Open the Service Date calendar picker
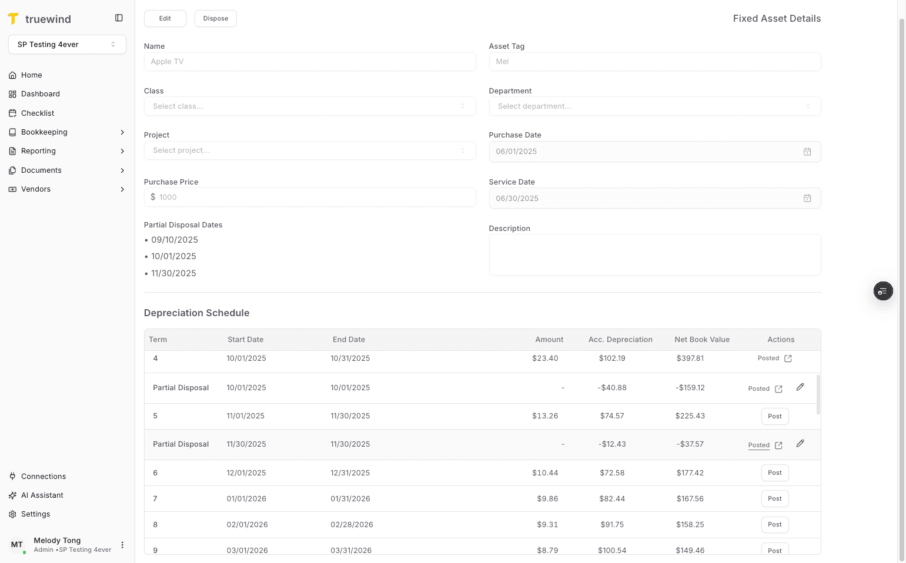906x563 pixels. [x=807, y=198]
